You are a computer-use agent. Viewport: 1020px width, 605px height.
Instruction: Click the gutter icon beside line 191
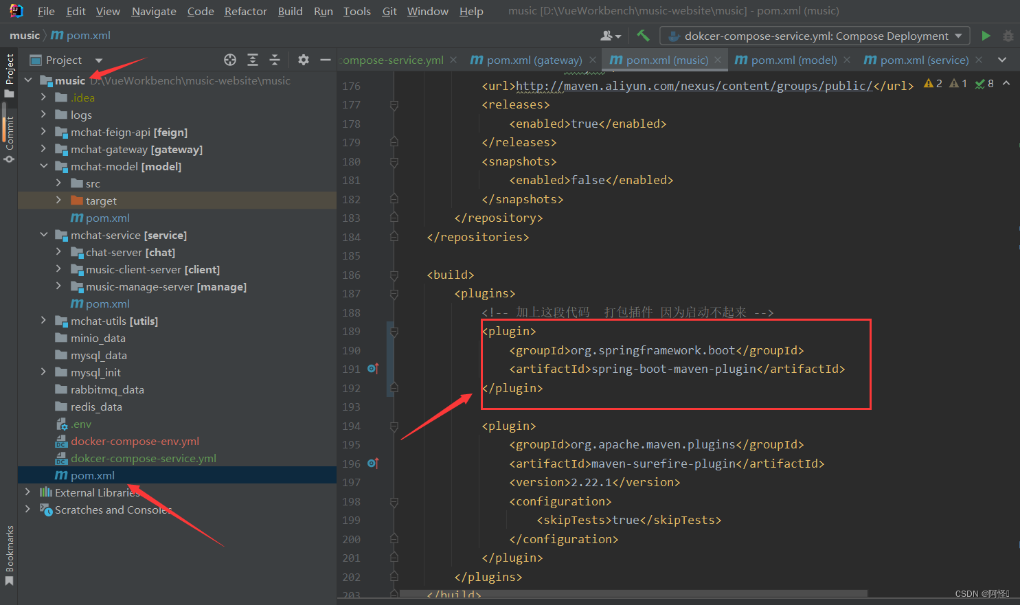(373, 369)
